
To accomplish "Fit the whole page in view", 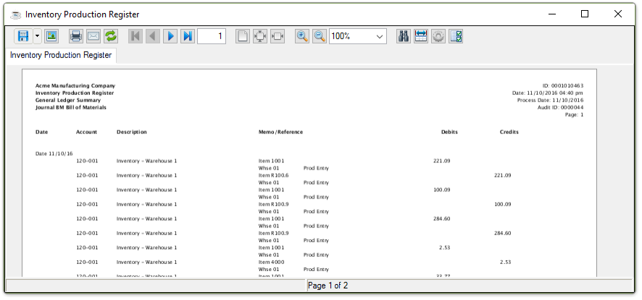I will [x=260, y=36].
